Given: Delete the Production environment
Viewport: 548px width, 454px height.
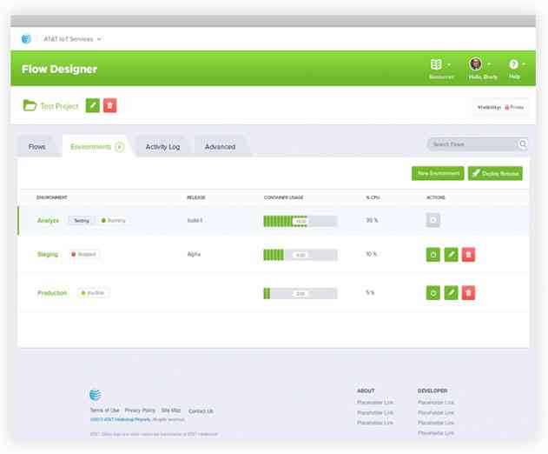Looking at the screenshot, I should pos(468,293).
